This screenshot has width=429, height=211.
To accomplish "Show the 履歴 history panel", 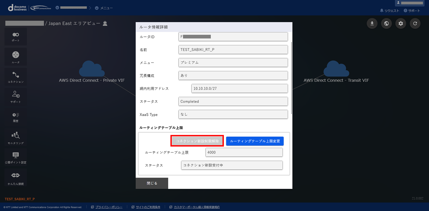I will 15,117.
